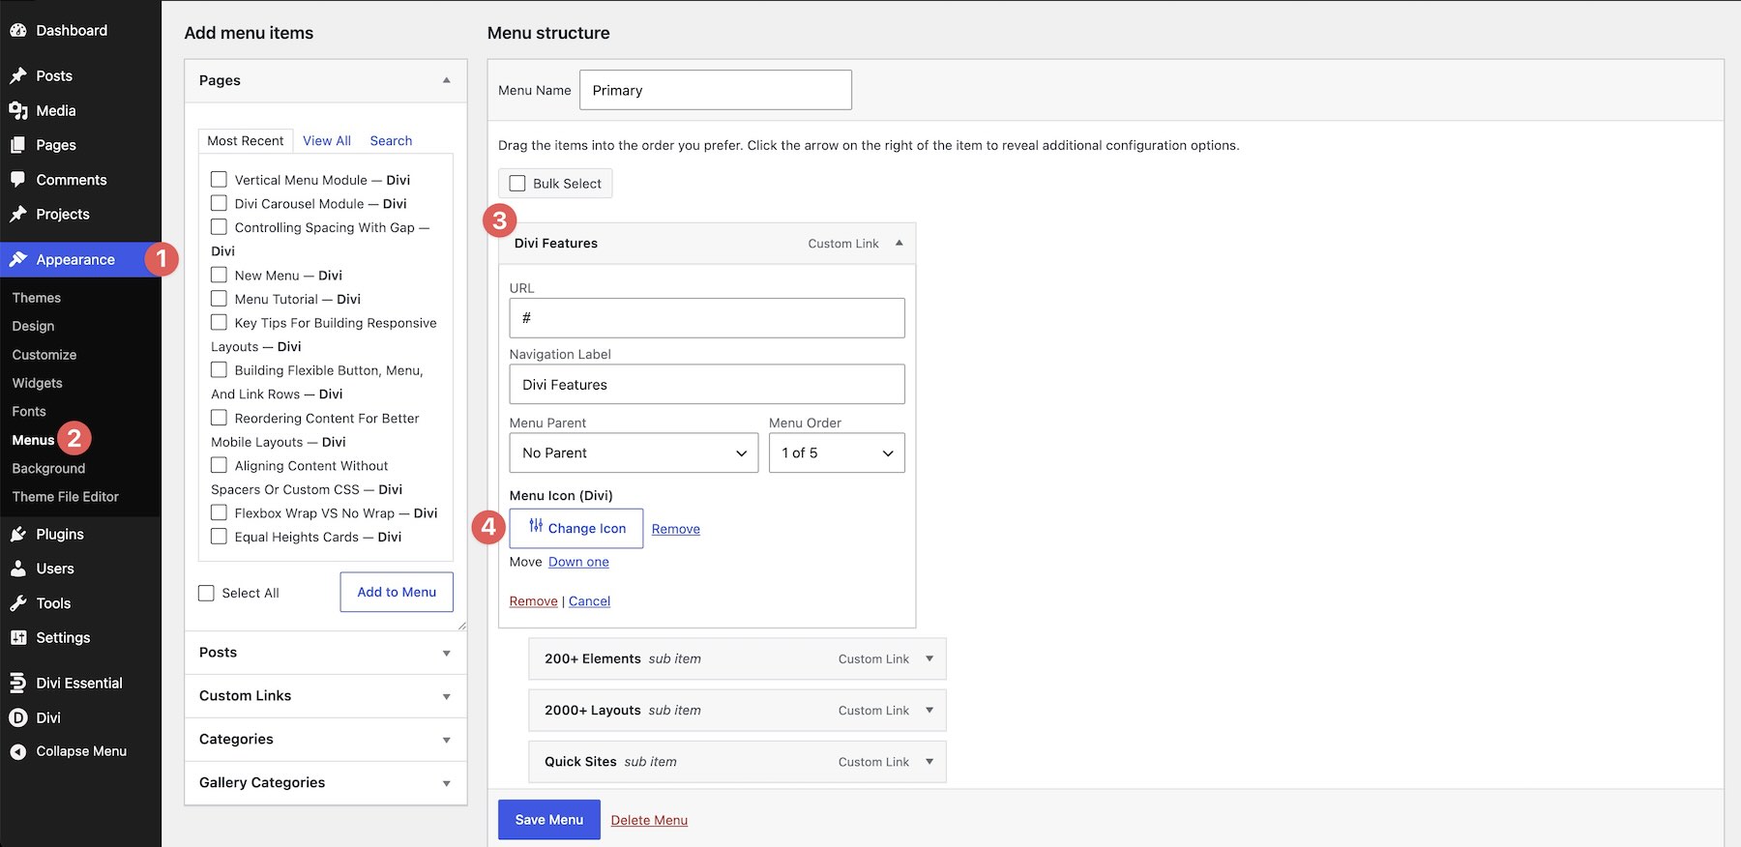Tick the Menu Tutorial checkbox
Image resolution: width=1741 pixels, height=847 pixels.
click(220, 299)
